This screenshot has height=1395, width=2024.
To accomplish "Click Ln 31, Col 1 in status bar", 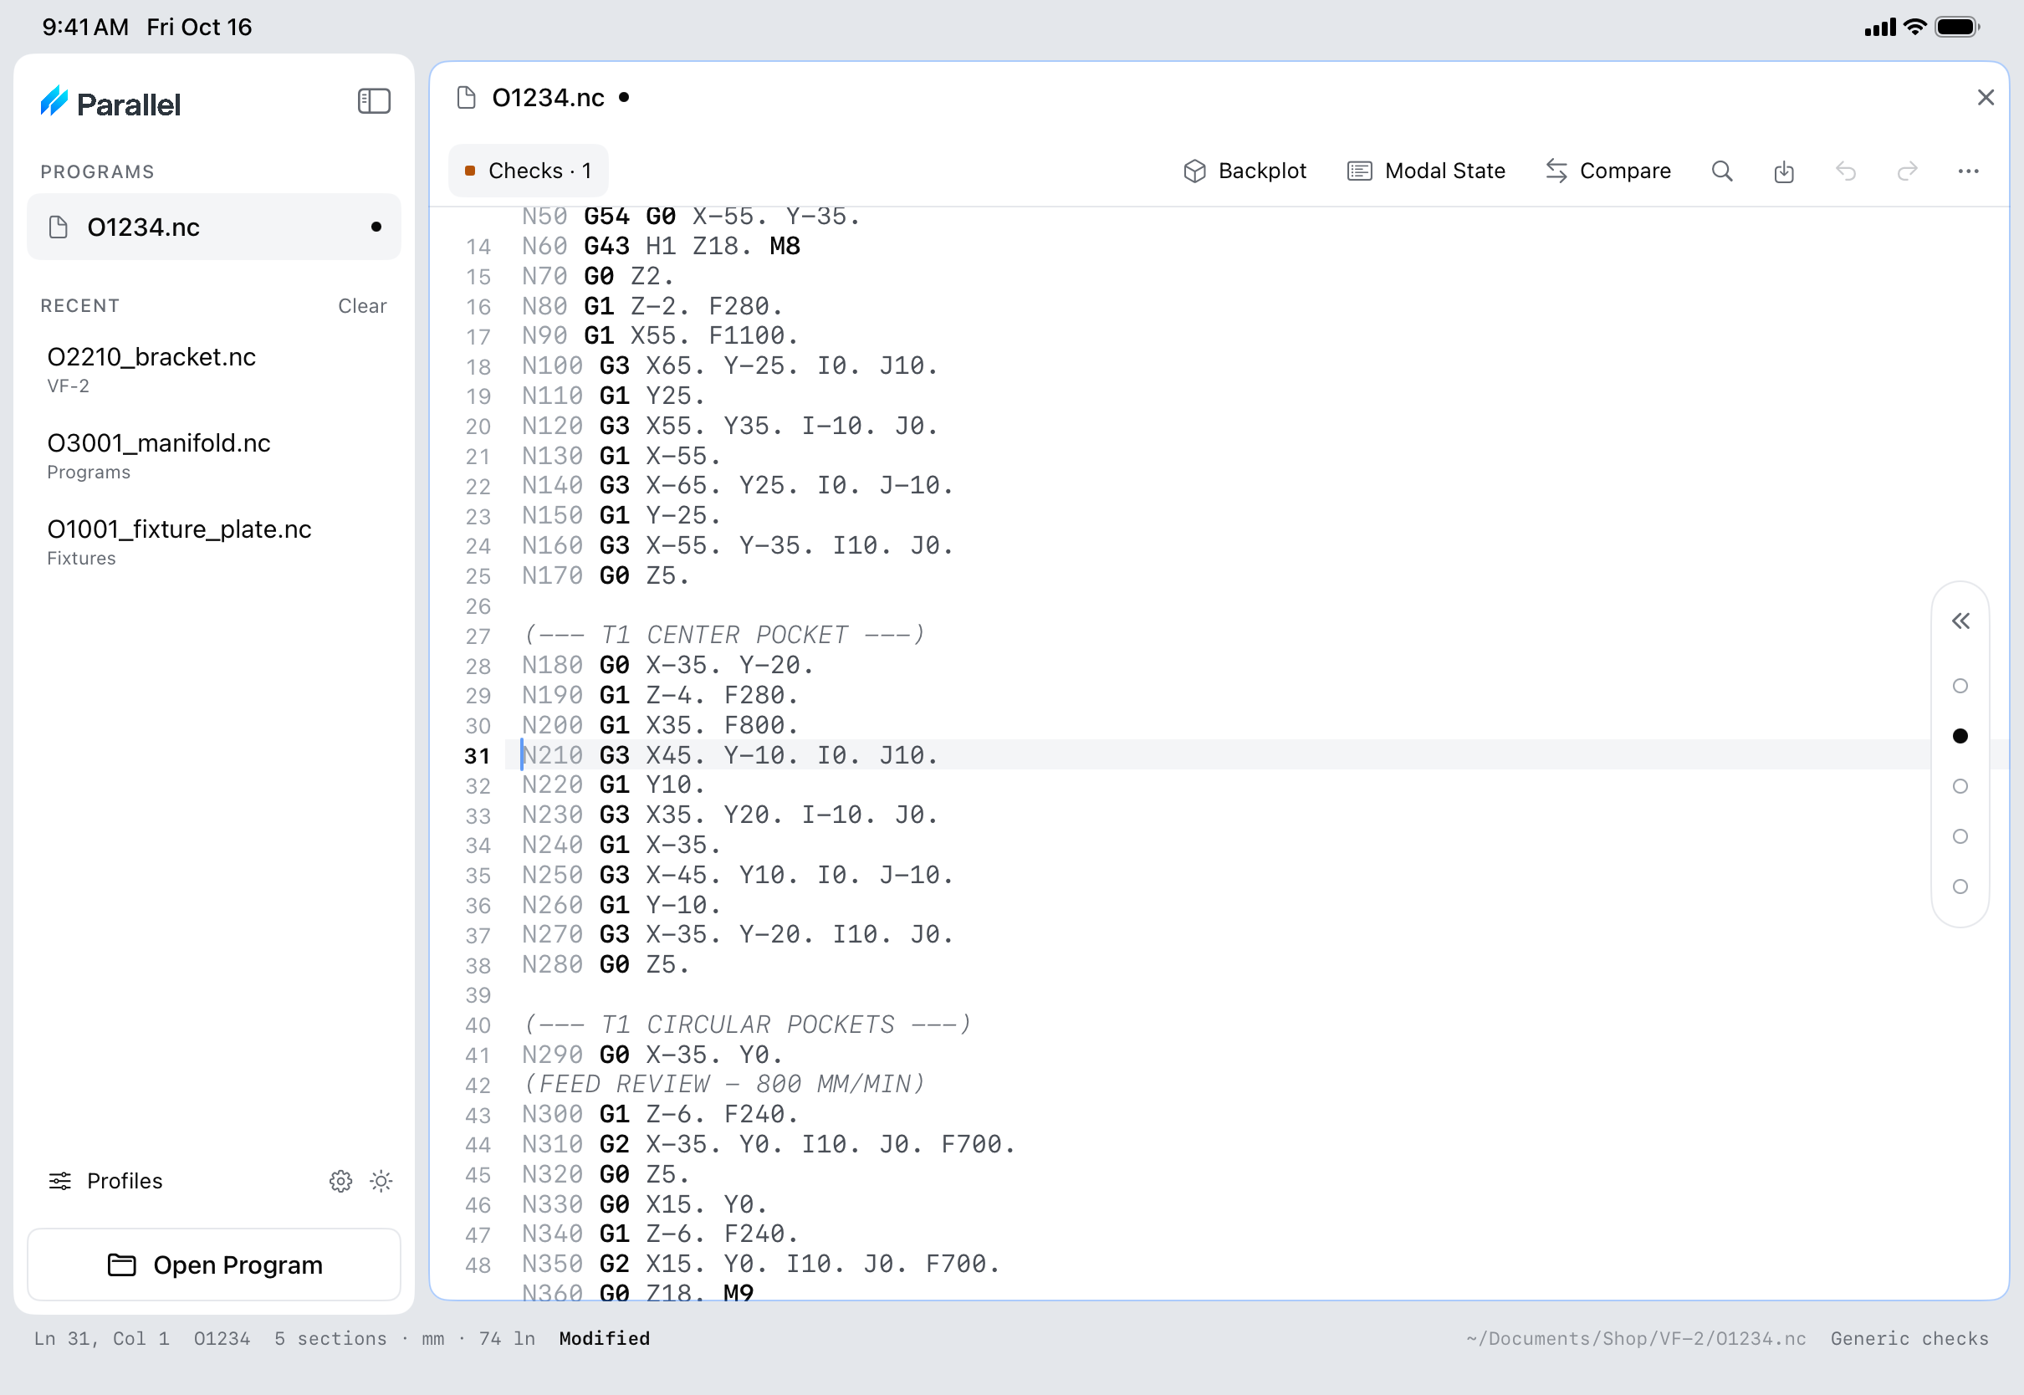I will pos(101,1338).
